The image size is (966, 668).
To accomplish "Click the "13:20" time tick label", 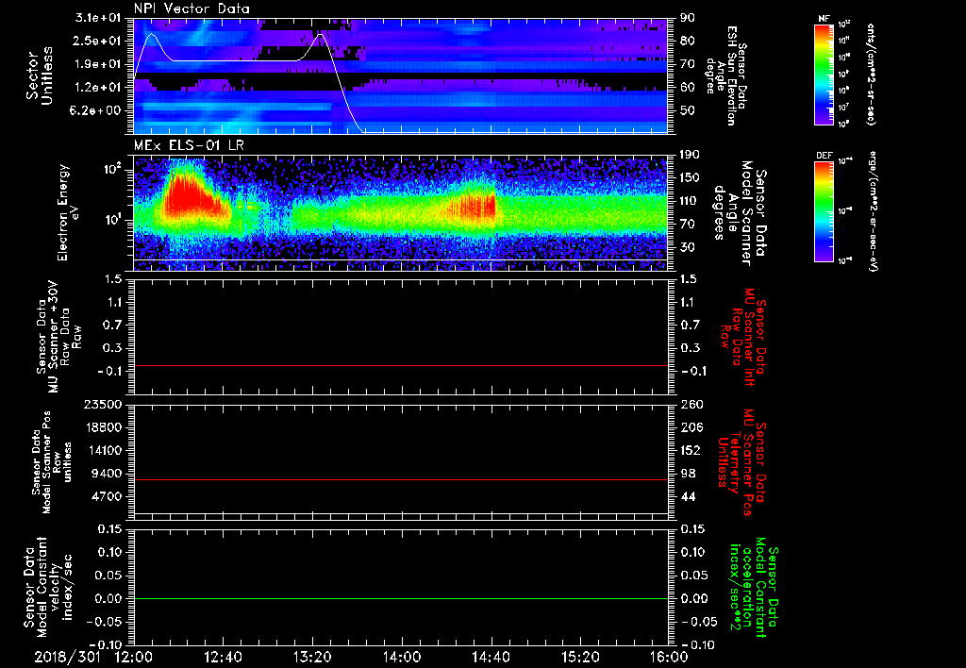I will [x=312, y=657].
